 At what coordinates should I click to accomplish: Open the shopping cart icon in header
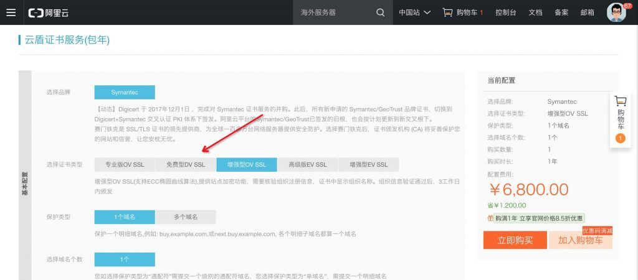click(x=447, y=12)
